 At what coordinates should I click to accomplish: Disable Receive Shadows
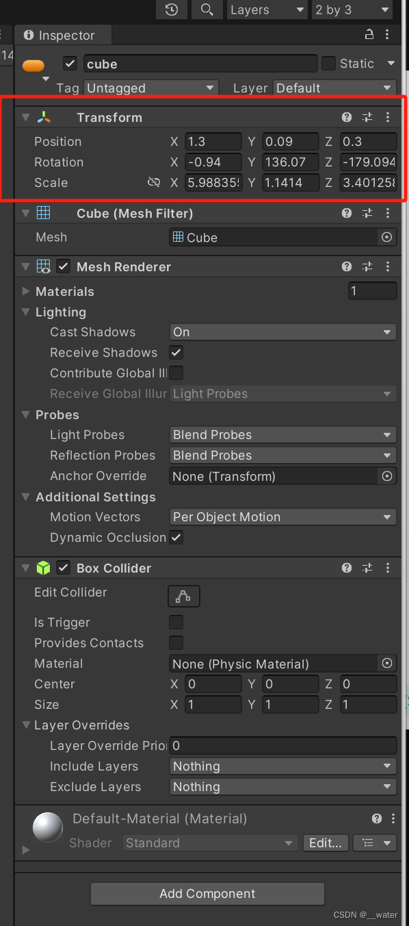176,352
